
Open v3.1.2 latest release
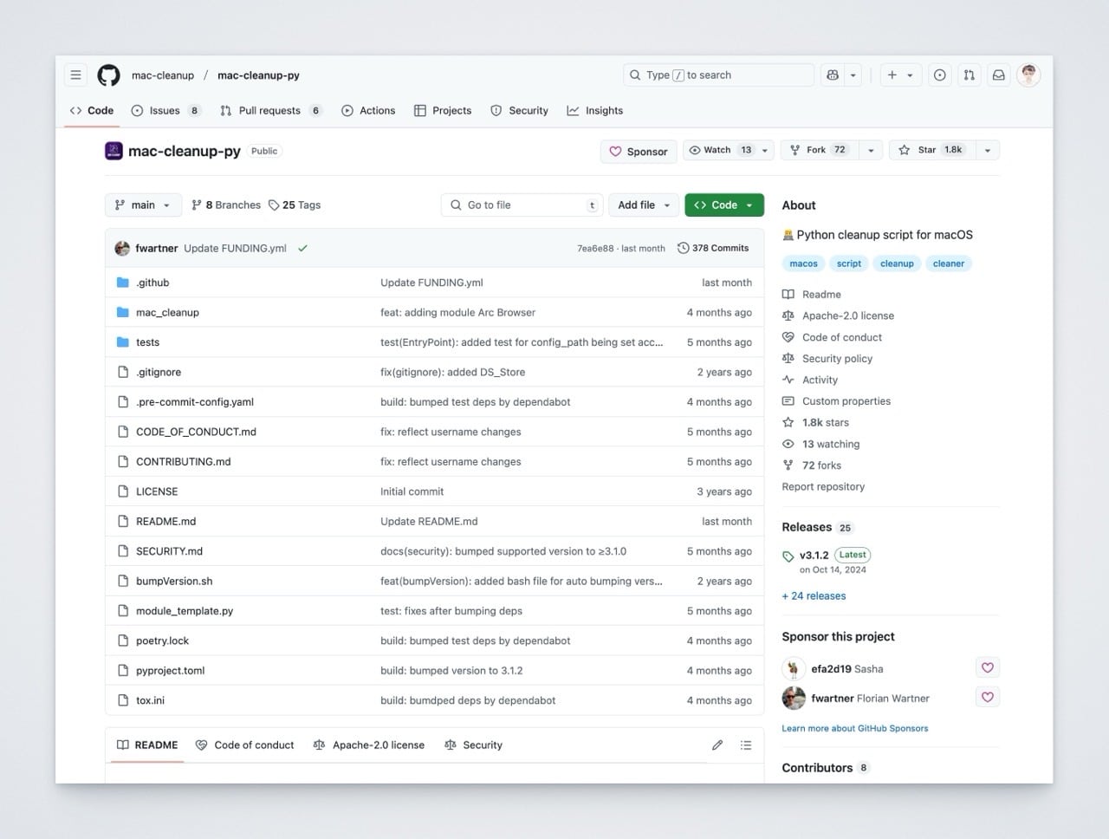pyautogui.click(x=814, y=556)
